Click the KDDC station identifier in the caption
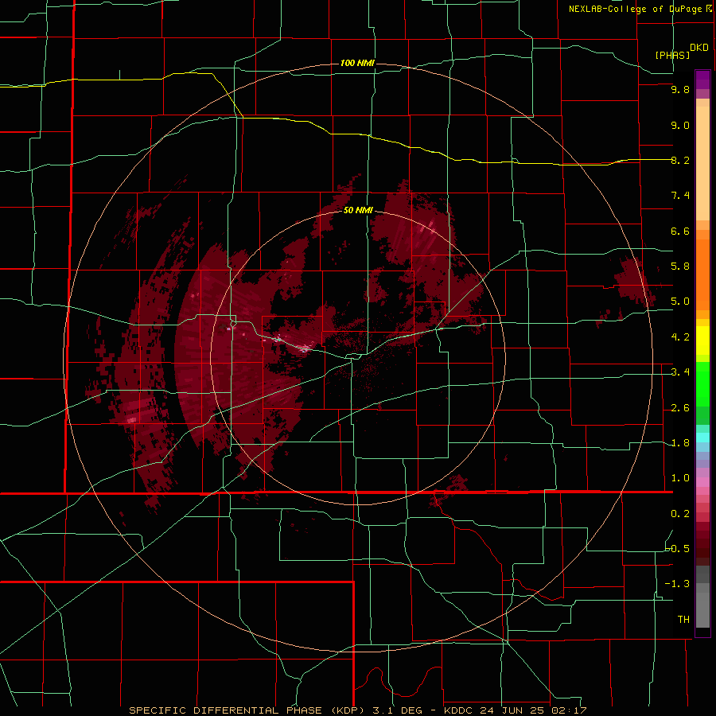This screenshot has height=716, width=716. click(x=459, y=710)
